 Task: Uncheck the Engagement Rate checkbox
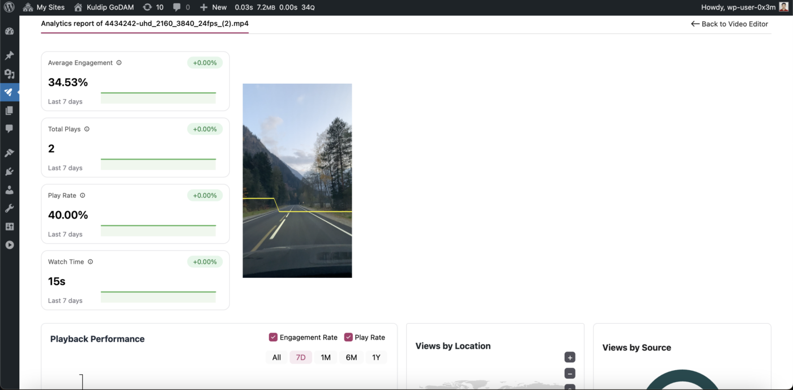coord(273,337)
